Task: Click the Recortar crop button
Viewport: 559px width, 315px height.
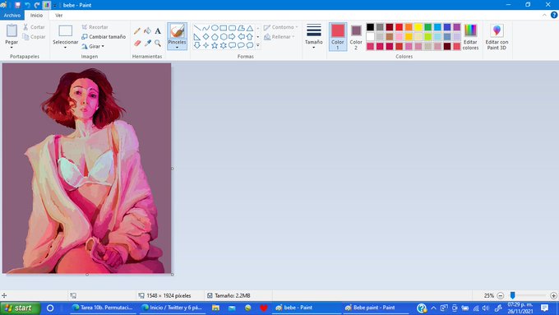Action: pyautogui.click(x=95, y=27)
